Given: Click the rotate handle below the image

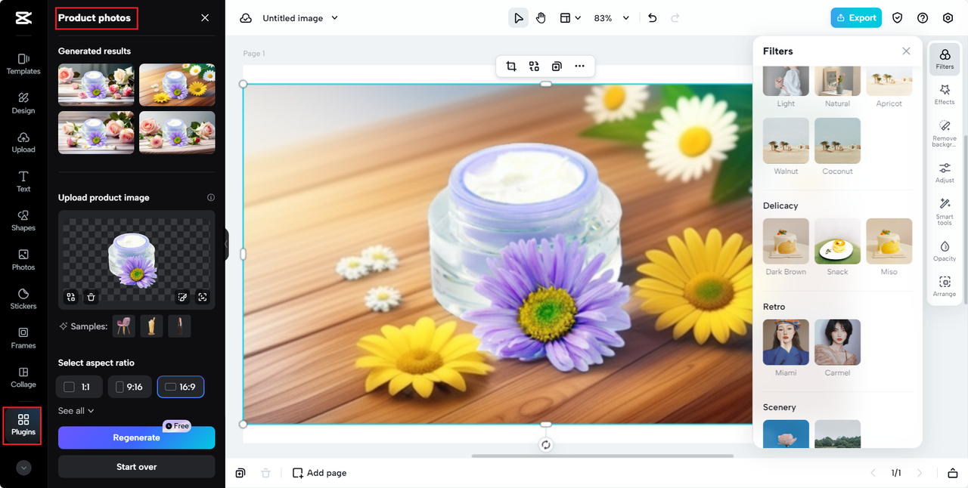Looking at the screenshot, I should point(546,445).
